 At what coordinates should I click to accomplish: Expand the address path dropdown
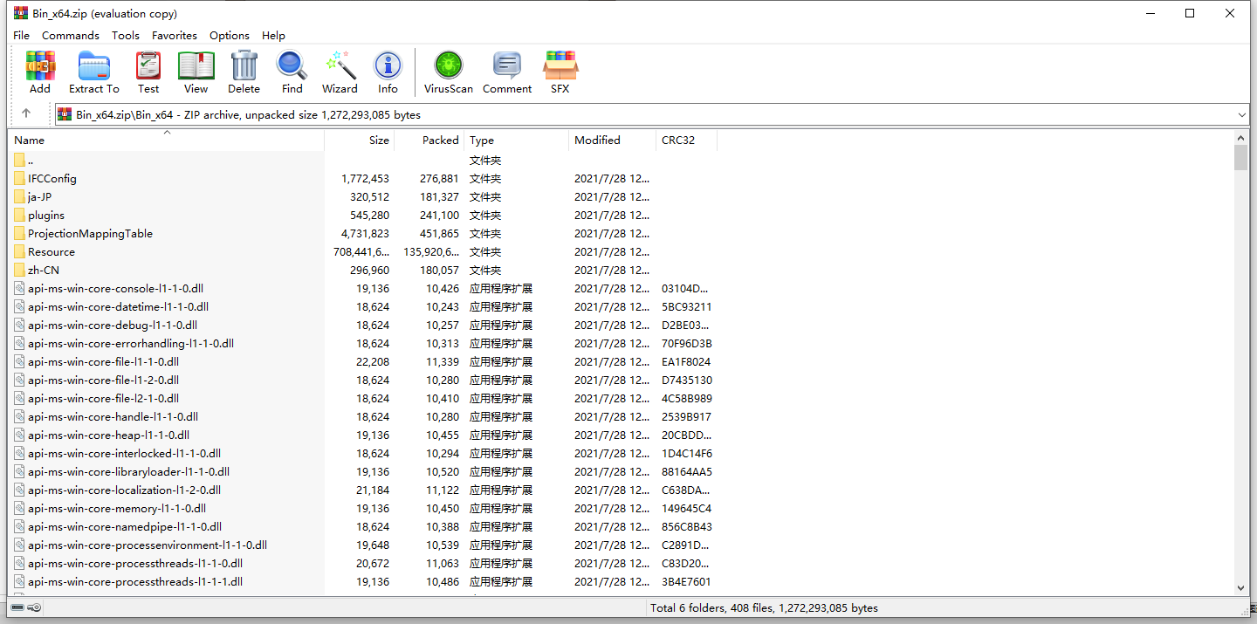pos(1241,114)
